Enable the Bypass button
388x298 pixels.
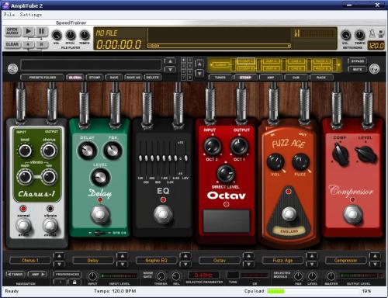(x=358, y=61)
